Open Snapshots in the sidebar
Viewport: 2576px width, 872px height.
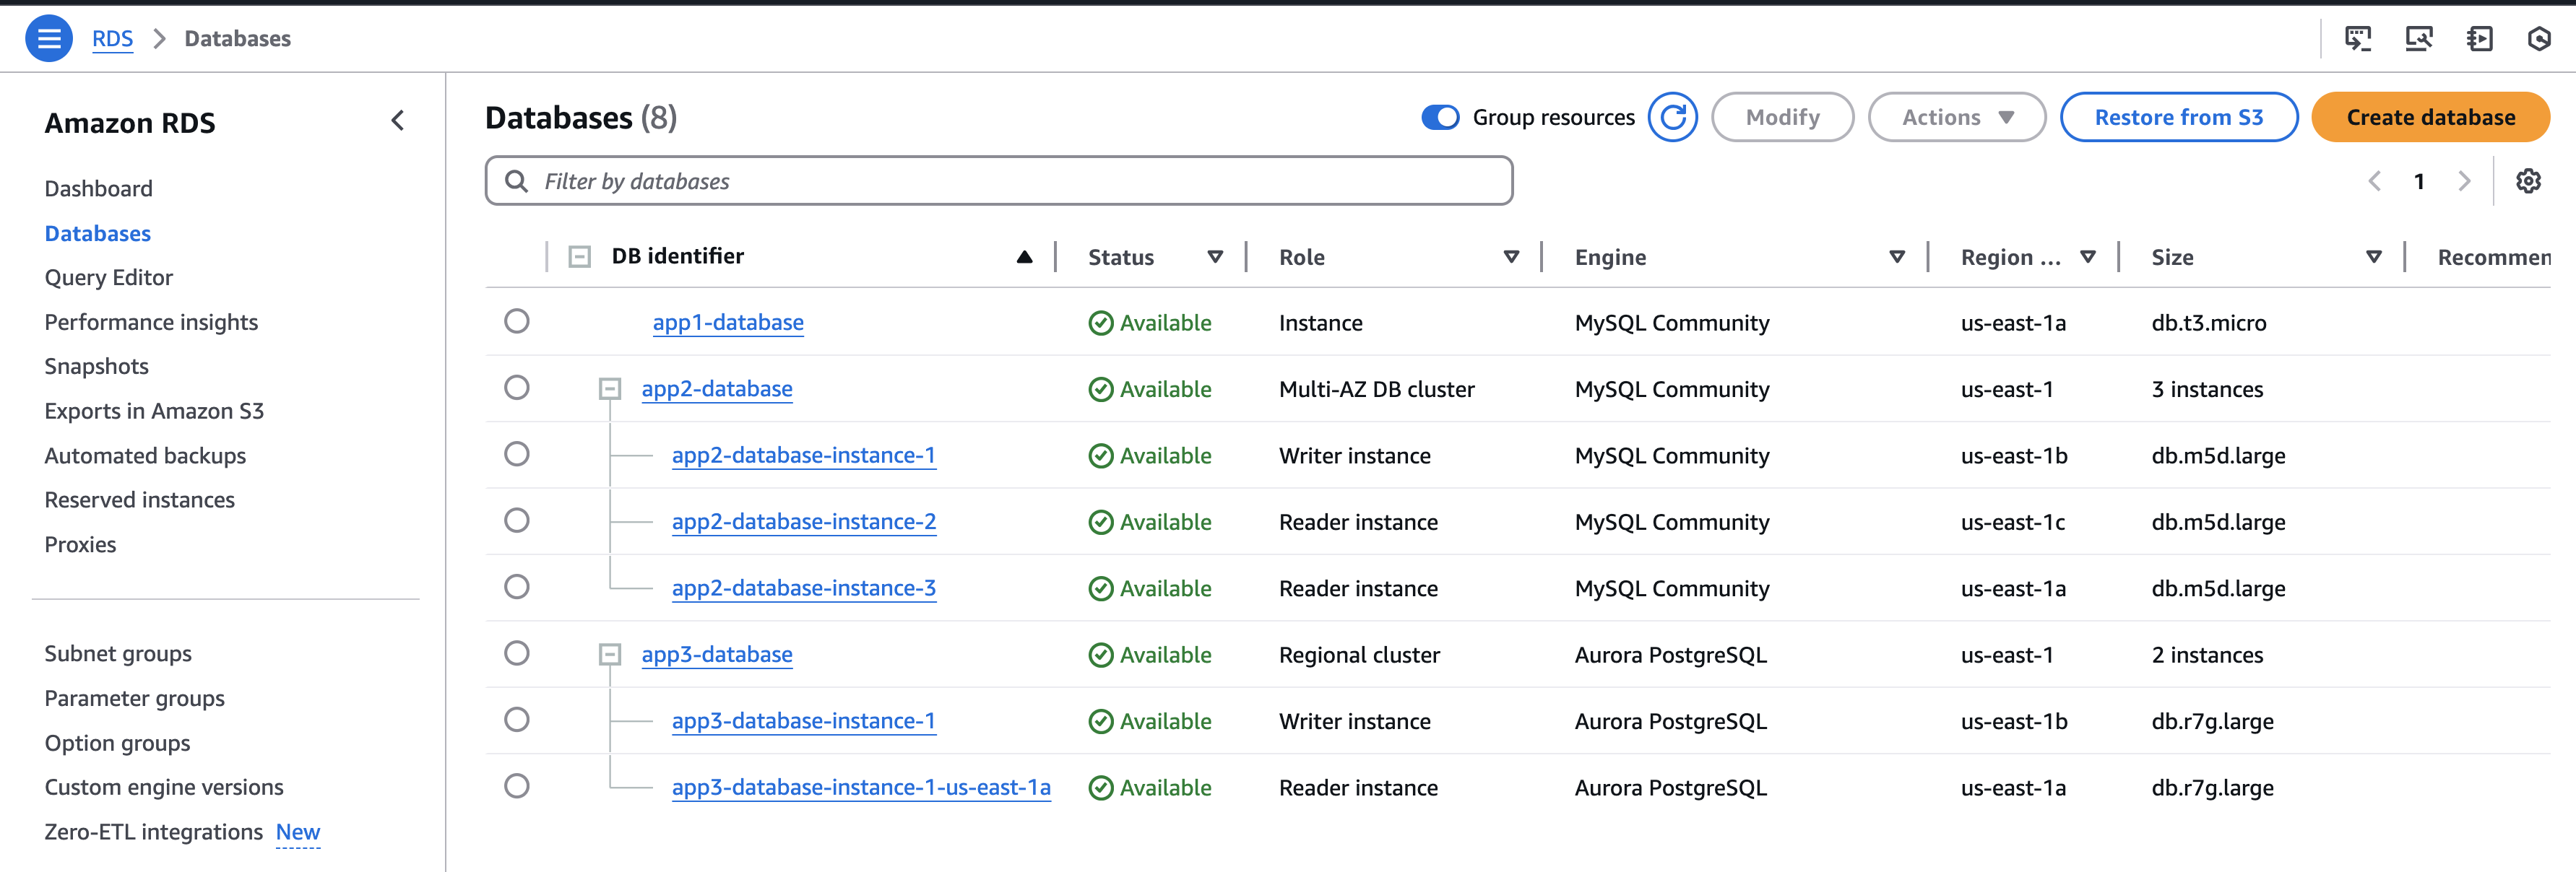click(x=96, y=367)
